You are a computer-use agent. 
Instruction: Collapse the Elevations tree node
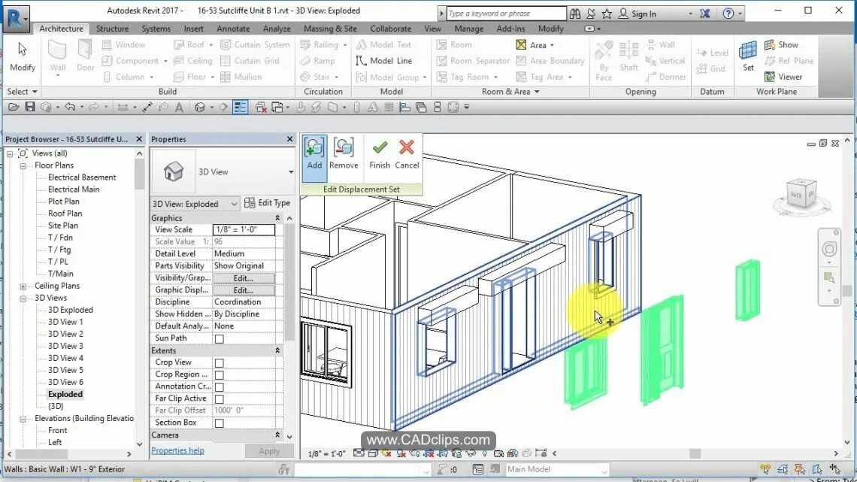point(23,419)
